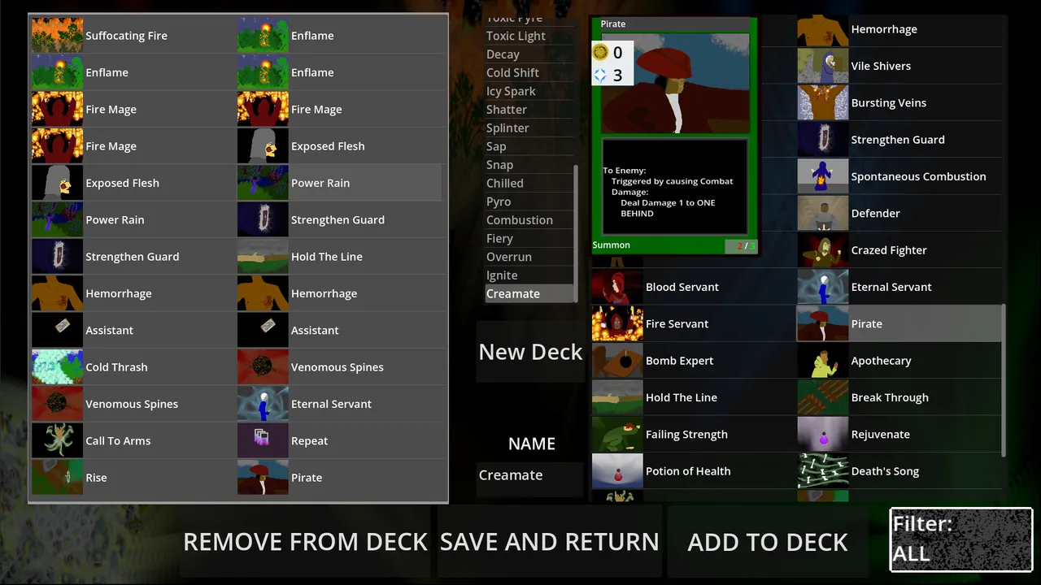Open the Filter: ALL selector
This screenshot has height=585, width=1041.
click(x=961, y=539)
